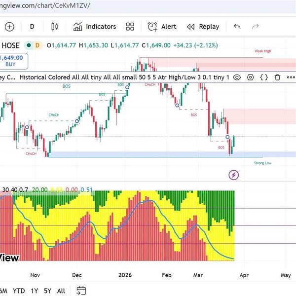The width and height of the screenshot is (296, 296).
Task: Click the green 20.00 indicator value
Action: pyautogui.click(x=40, y=189)
